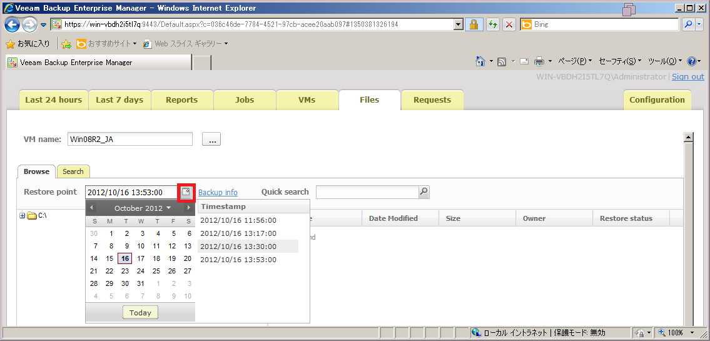Open the セーフティ(S) menu dropdown
The width and height of the screenshot is (710, 341).
click(x=621, y=61)
